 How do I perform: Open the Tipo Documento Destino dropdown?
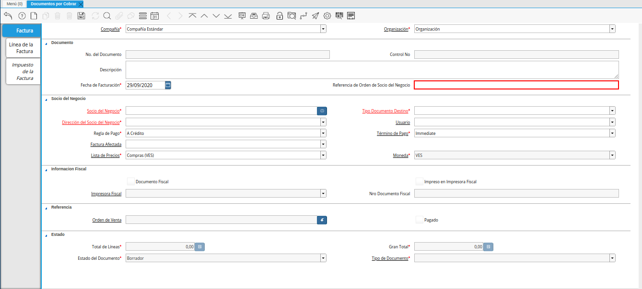tap(612, 111)
